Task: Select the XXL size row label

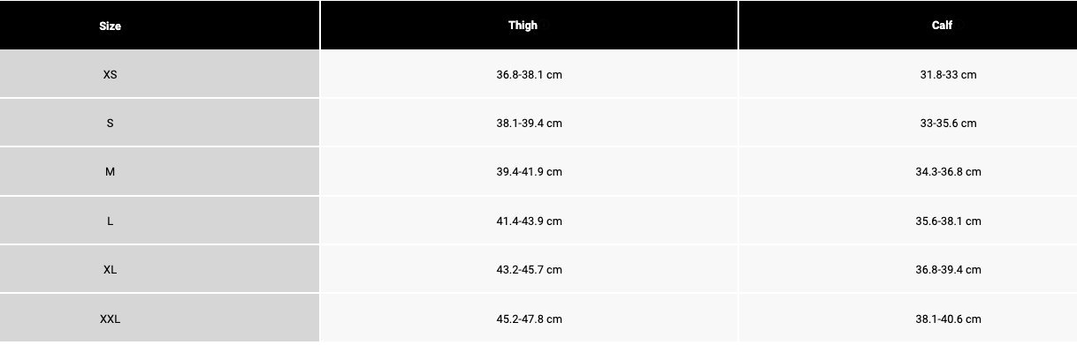Action: tap(110, 319)
